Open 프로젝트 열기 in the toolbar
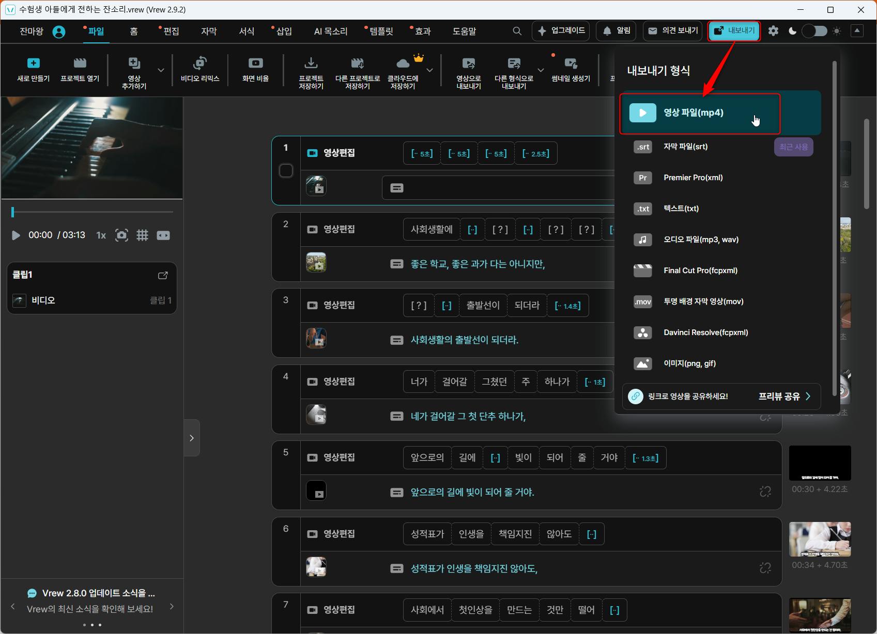Screen dimensions: 877x634 (x=80, y=69)
